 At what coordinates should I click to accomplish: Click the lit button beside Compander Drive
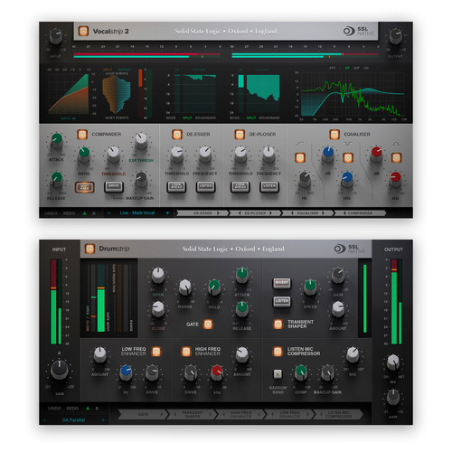[84, 187]
